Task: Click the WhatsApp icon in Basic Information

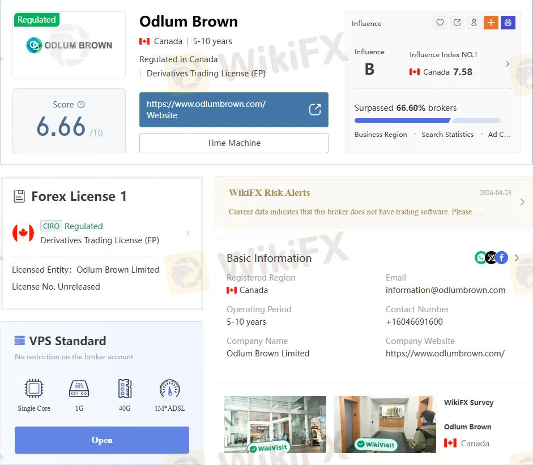Action: 481,258
